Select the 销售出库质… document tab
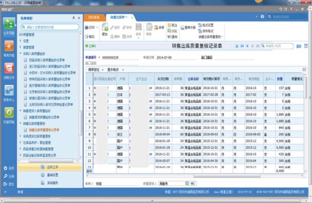 click(x=119, y=18)
